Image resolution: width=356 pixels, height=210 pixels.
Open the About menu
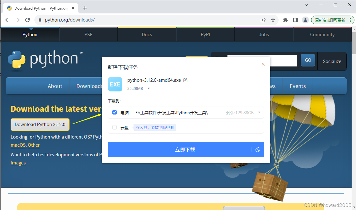point(55,86)
